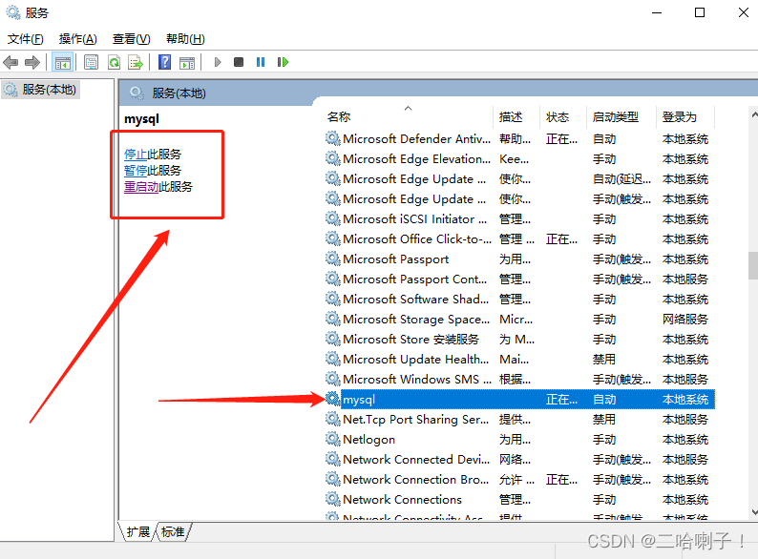Click gear icon of the Netlogon row
Screen dimensions: 758x559
332,439
